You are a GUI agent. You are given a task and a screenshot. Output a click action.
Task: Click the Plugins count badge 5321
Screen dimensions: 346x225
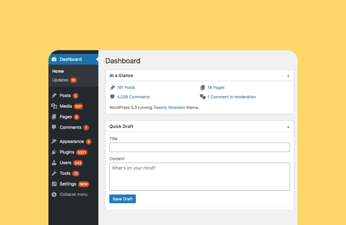point(82,152)
